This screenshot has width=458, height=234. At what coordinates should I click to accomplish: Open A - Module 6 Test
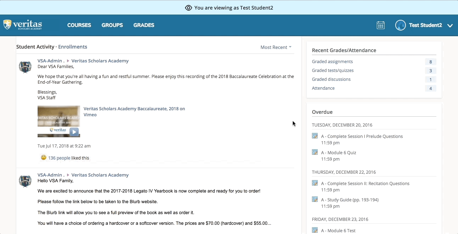click(338, 231)
